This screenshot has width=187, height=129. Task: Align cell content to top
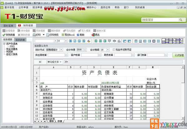pos(109,41)
